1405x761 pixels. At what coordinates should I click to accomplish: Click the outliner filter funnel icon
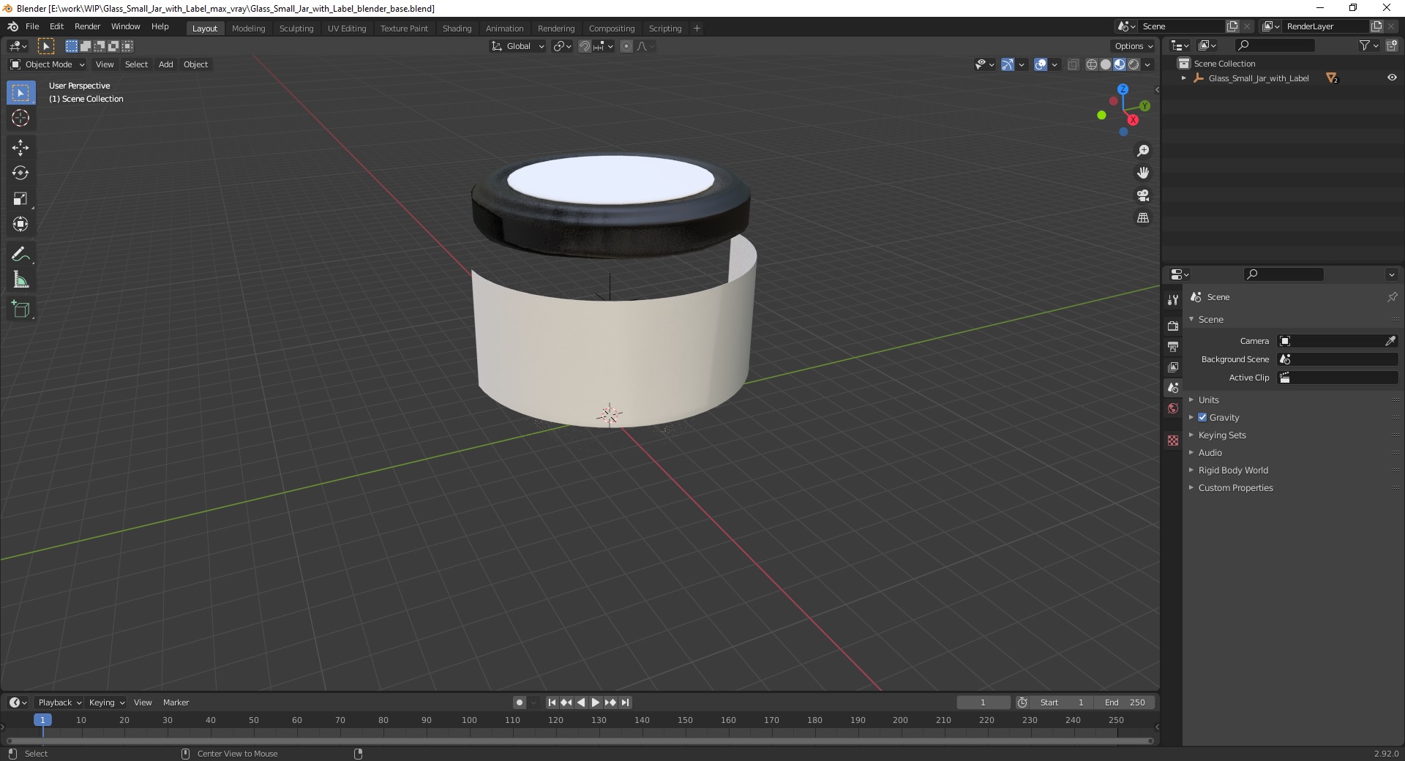[x=1365, y=45]
